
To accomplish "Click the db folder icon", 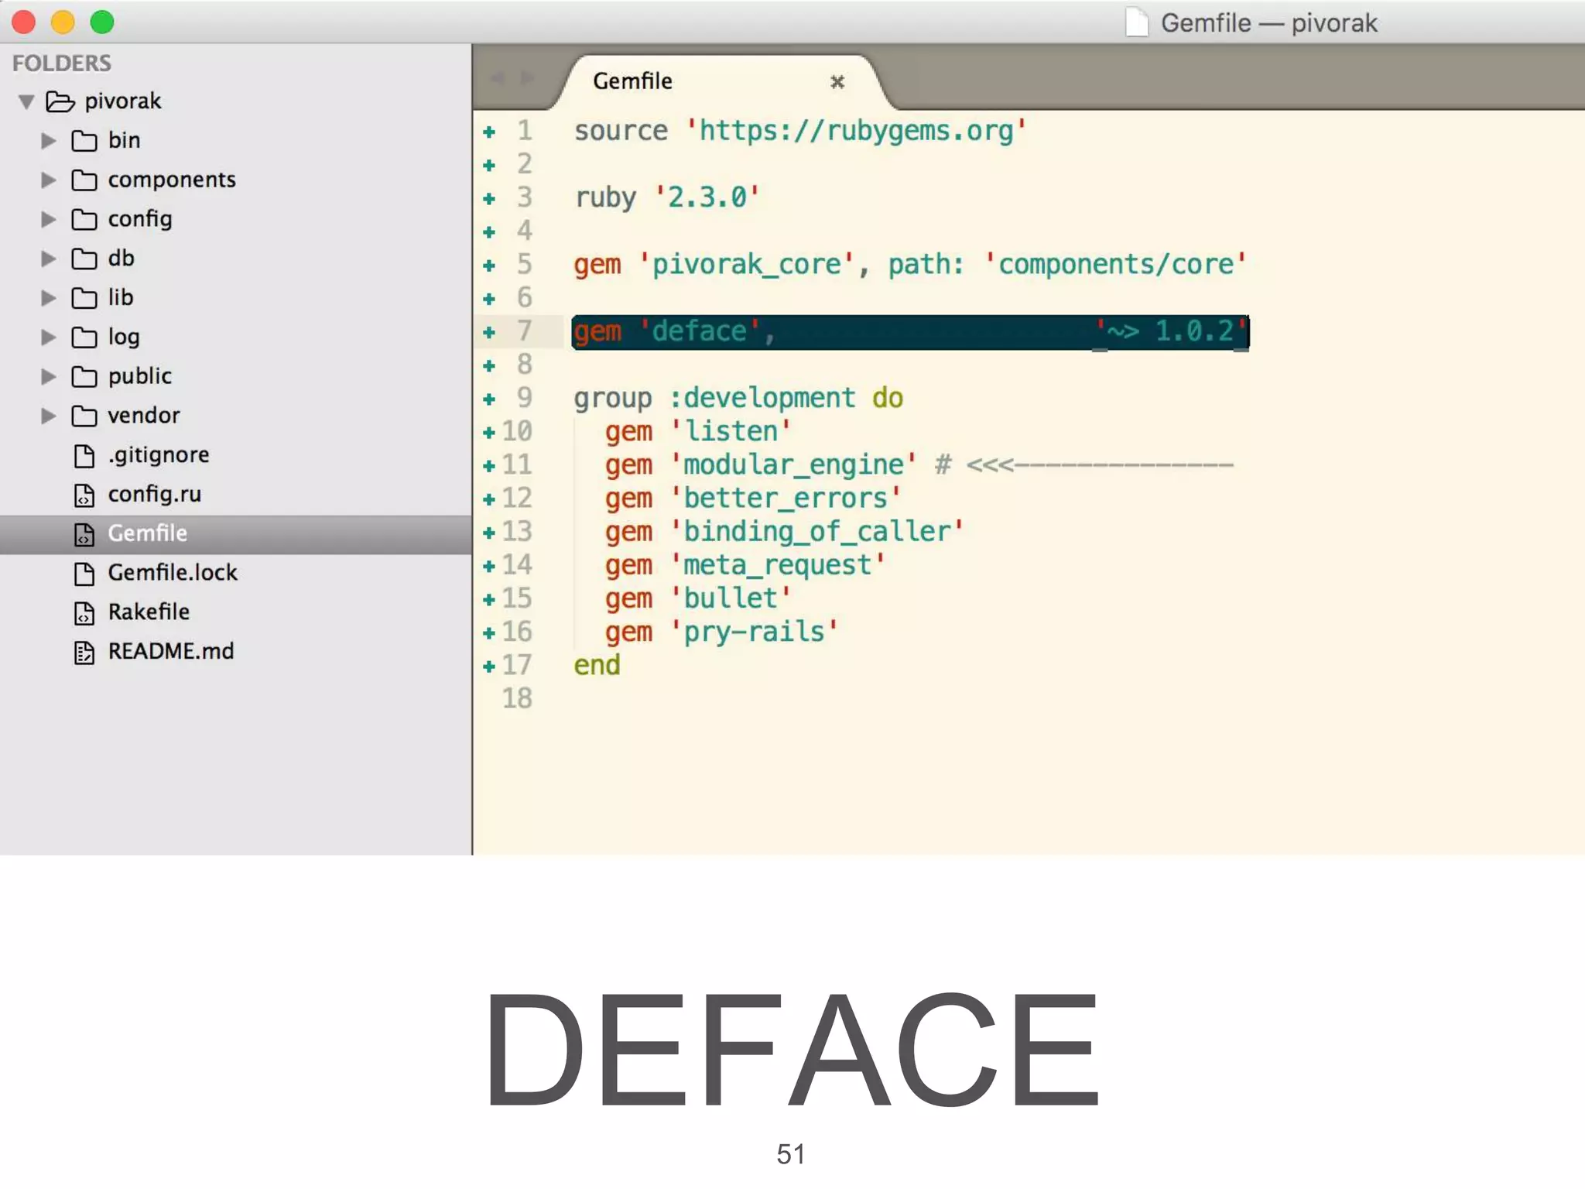I will point(84,259).
